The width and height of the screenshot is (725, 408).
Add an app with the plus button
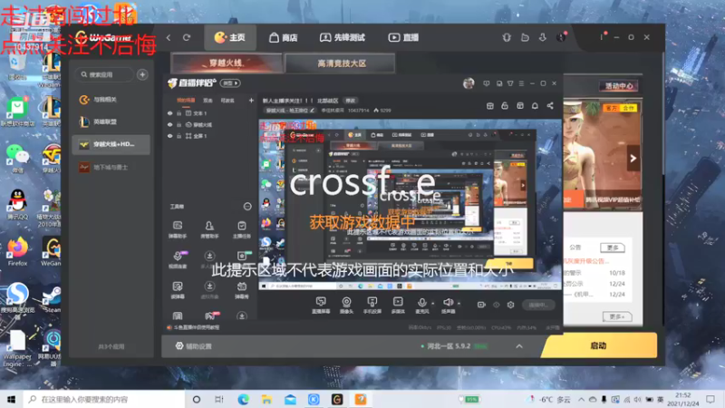[x=142, y=74]
